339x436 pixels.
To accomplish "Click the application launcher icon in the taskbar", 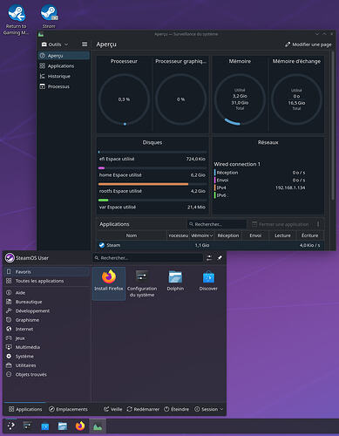I will [x=10, y=426].
